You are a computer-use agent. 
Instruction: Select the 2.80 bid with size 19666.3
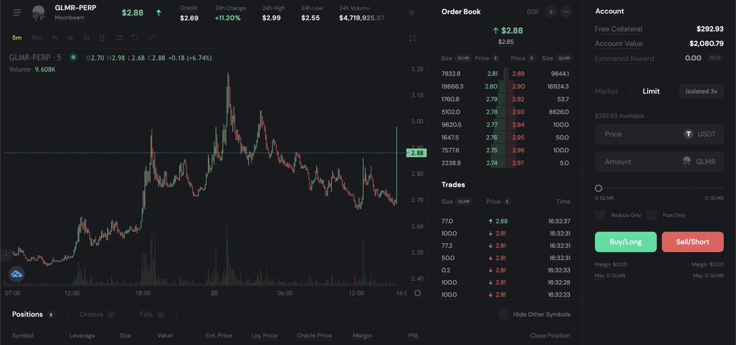475,86
